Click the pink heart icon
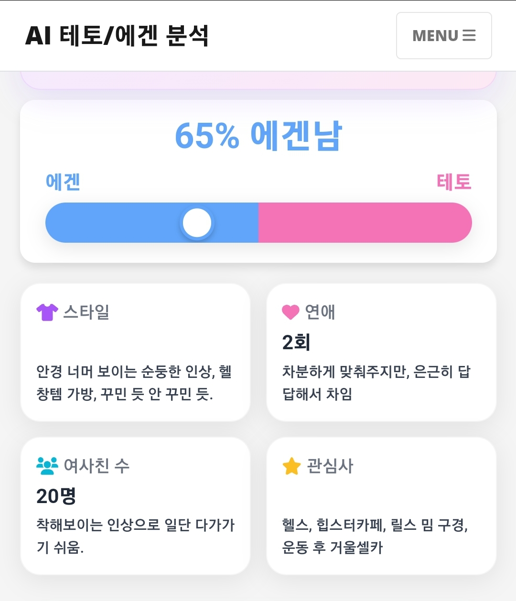 (290, 312)
